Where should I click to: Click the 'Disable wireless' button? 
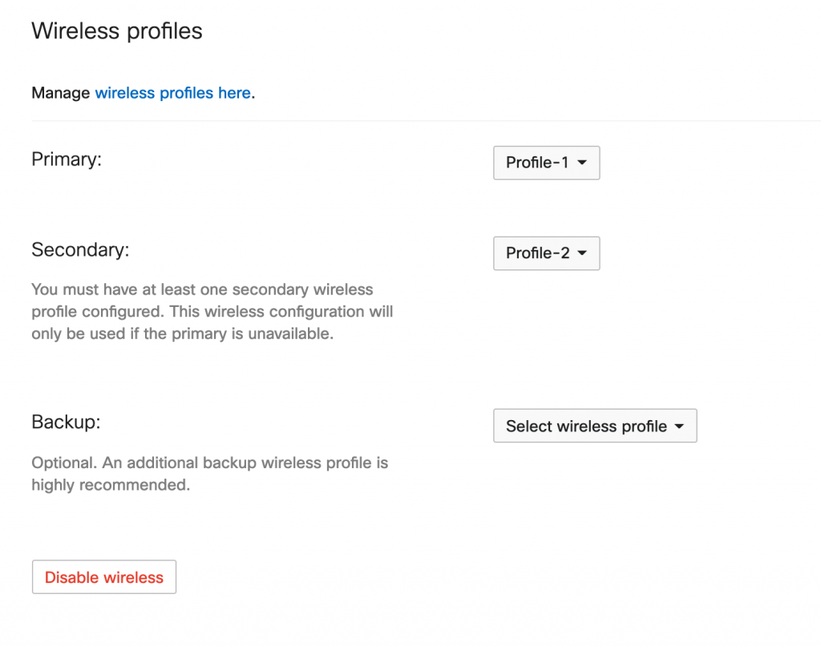[x=104, y=577]
